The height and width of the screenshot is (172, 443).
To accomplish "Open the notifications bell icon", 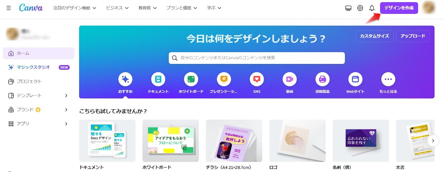I will (372, 8).
